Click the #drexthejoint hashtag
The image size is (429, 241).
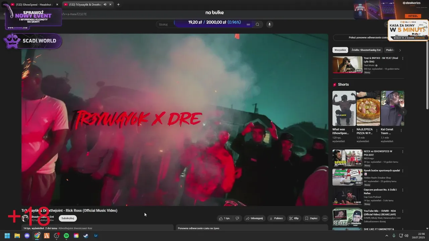click(x=66, y=228)
